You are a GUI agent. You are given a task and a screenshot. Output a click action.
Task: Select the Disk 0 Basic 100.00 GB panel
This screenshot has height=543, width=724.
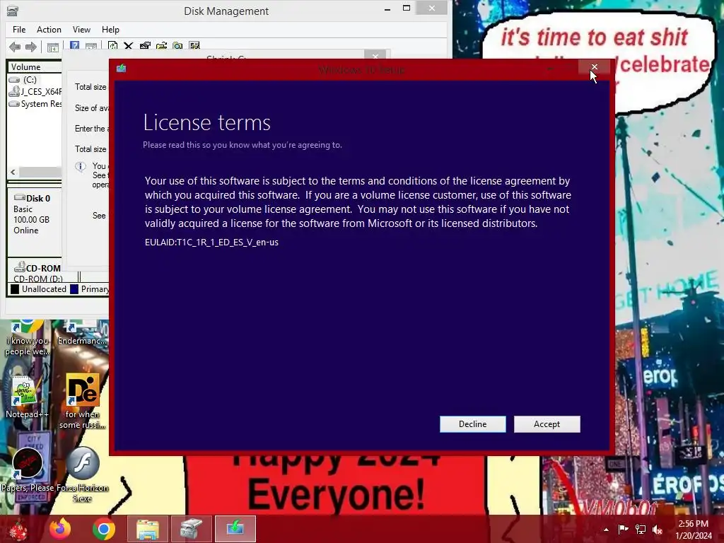[35, 222]
